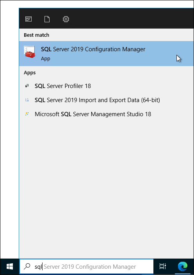Open SQL Server 2019 Import and Export Data (64-bit)
This screenshot has height=275, width=194.
(106, 100)
